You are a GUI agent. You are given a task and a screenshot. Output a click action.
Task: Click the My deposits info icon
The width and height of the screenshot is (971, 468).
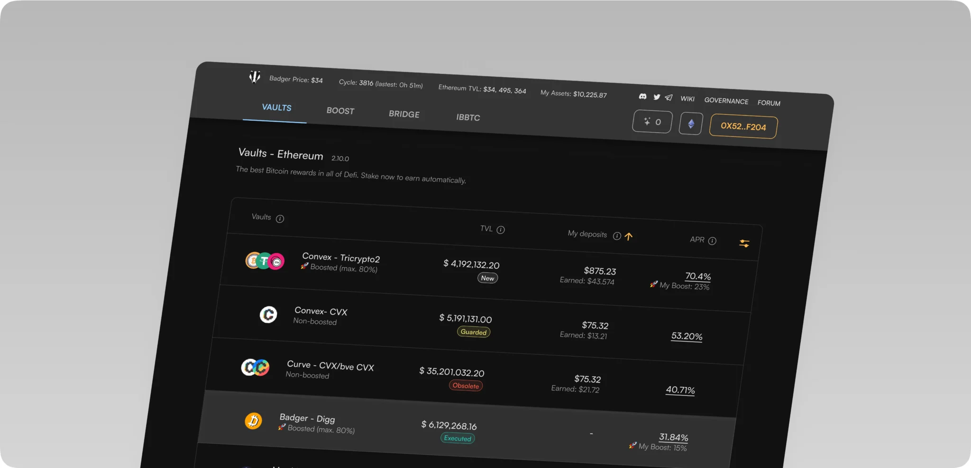tap(617, 236)
